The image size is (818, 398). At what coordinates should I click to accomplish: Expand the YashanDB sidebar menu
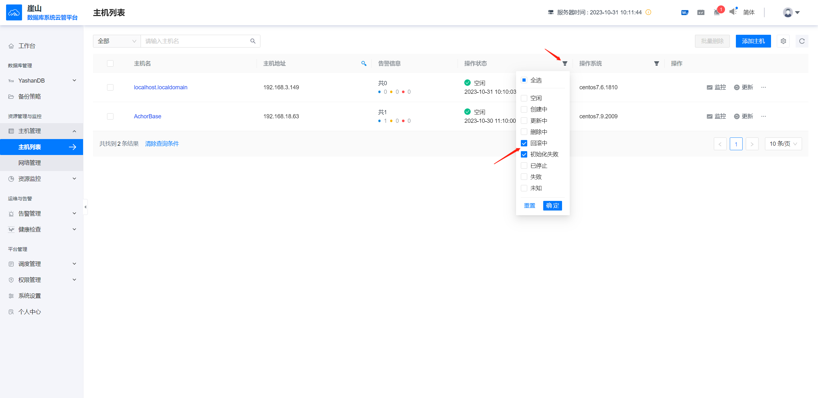(42, 81)
